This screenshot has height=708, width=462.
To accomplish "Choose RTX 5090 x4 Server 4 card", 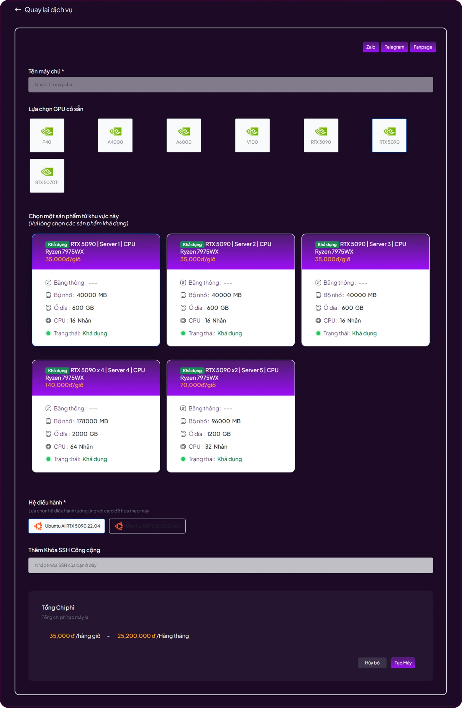I will (x=96, y=416).
